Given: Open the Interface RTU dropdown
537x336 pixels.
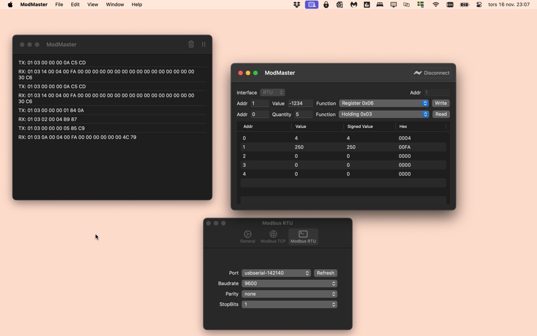Looking at the screenshot, I should [x=272, y=93].
